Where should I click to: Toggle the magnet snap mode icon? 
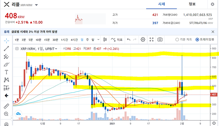6,124
